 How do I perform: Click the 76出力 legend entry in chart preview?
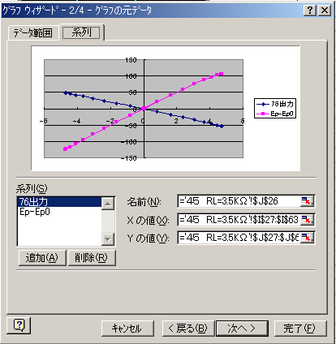275,104
